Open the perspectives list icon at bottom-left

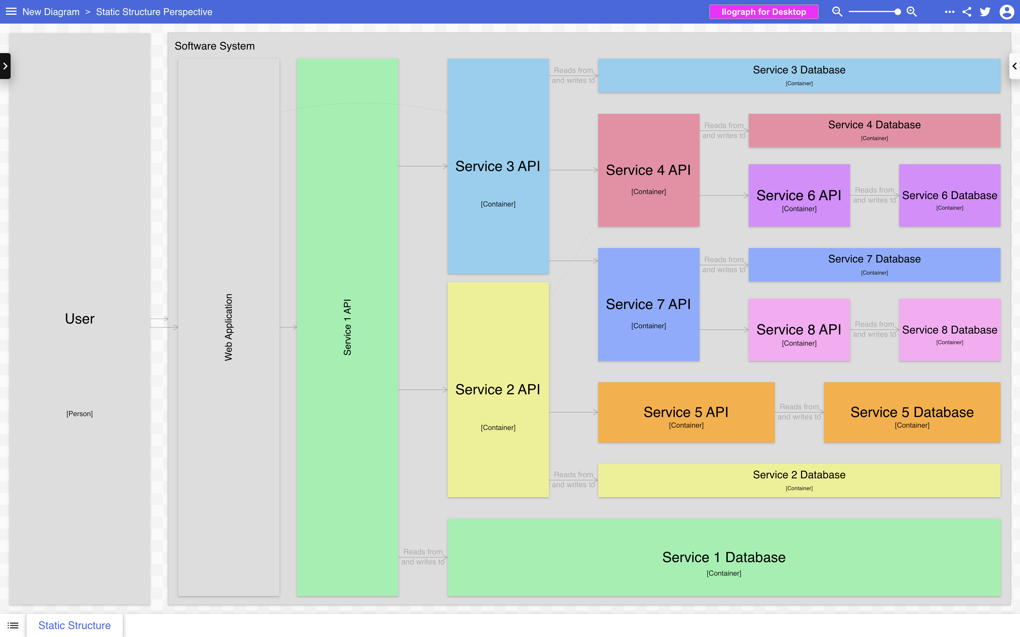[x=13, y=625]
